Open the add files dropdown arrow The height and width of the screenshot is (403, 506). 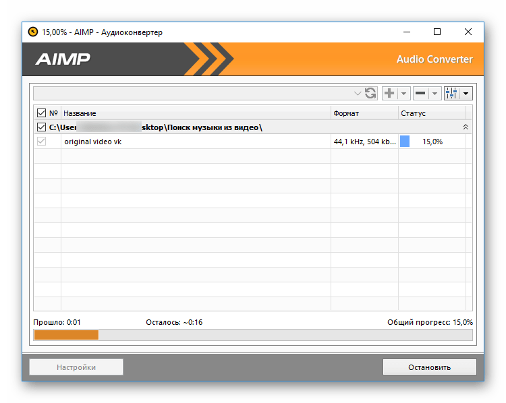[x=403, y=94]
